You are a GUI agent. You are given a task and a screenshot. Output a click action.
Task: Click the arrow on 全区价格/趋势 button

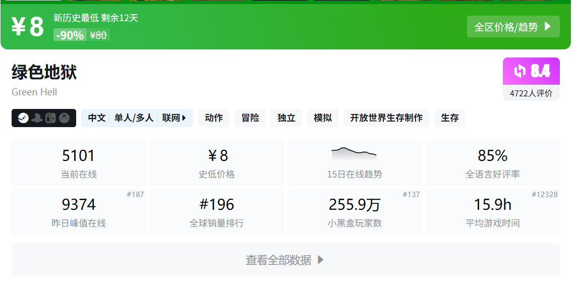click(548, 27)
